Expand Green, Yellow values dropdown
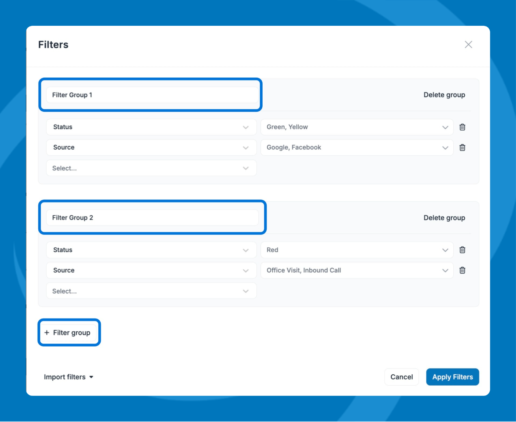This screenshot has width=516, height=422. [x=357, y=127]
